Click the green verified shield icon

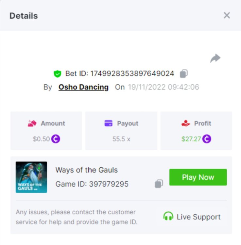click(x=58, y=74)
